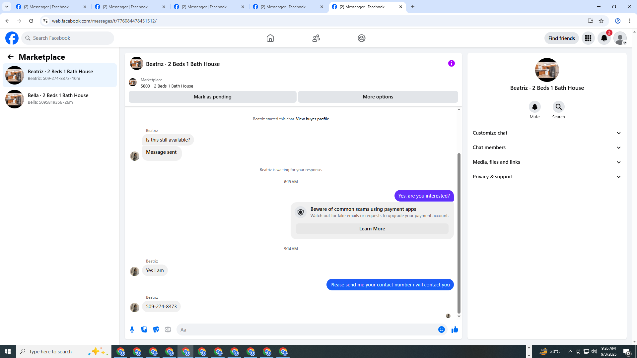Go back in browser history
637x358 pixels.
7,21
